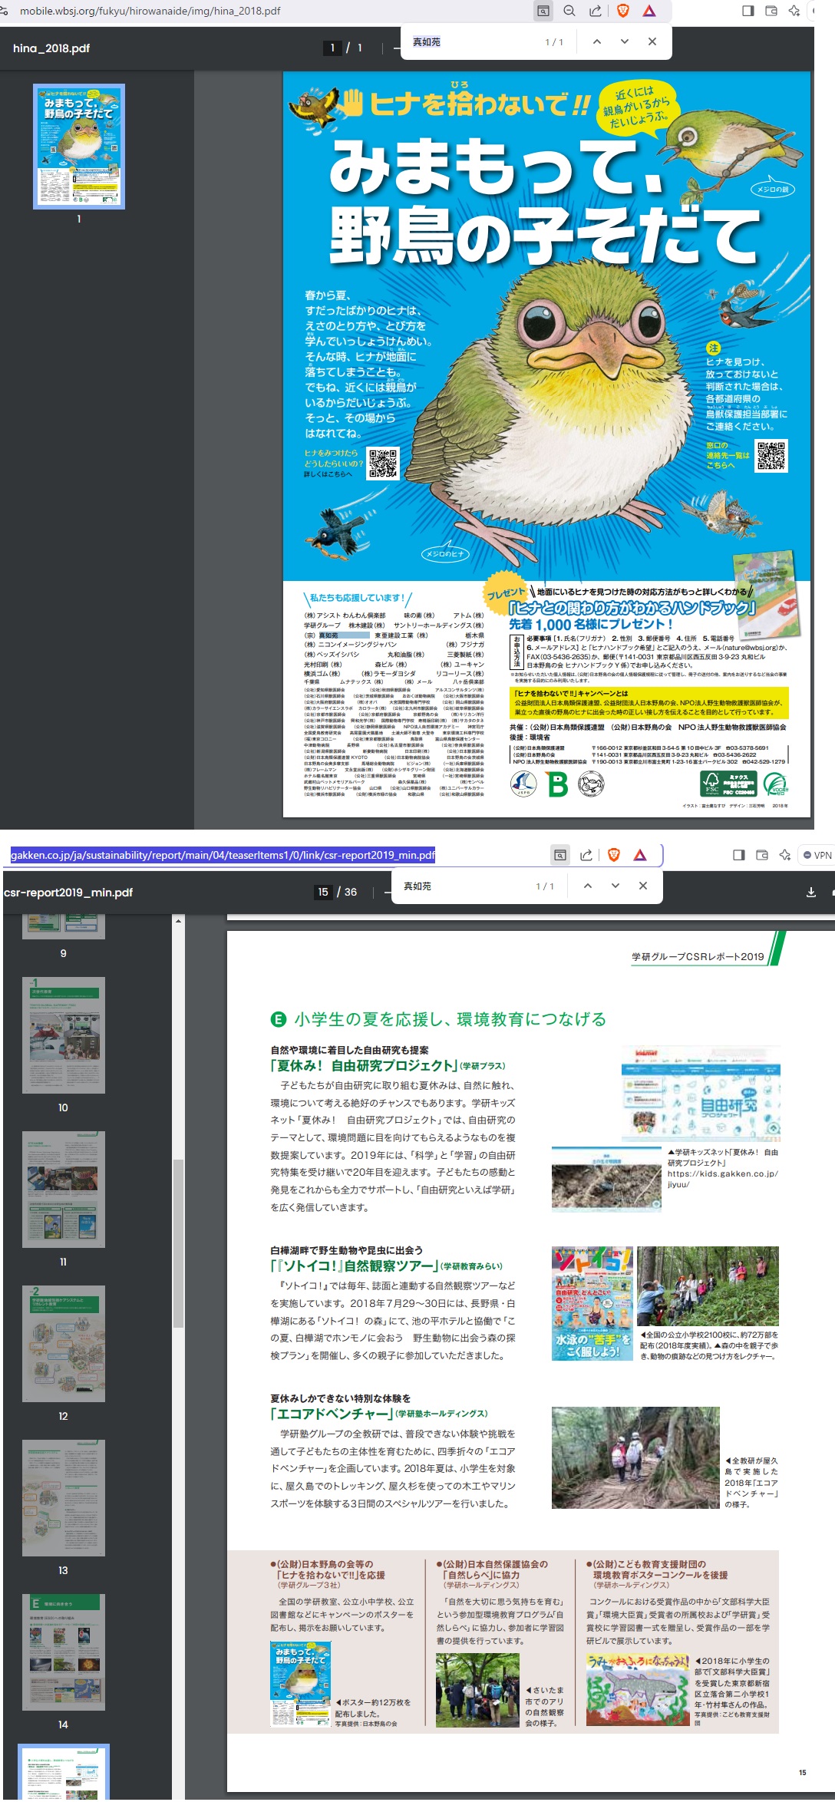Select page 14 thumbnail in csr-report sidebar
This screenshot has height=1802, width=835.
pyautogui.click(x=64, y=1652)
